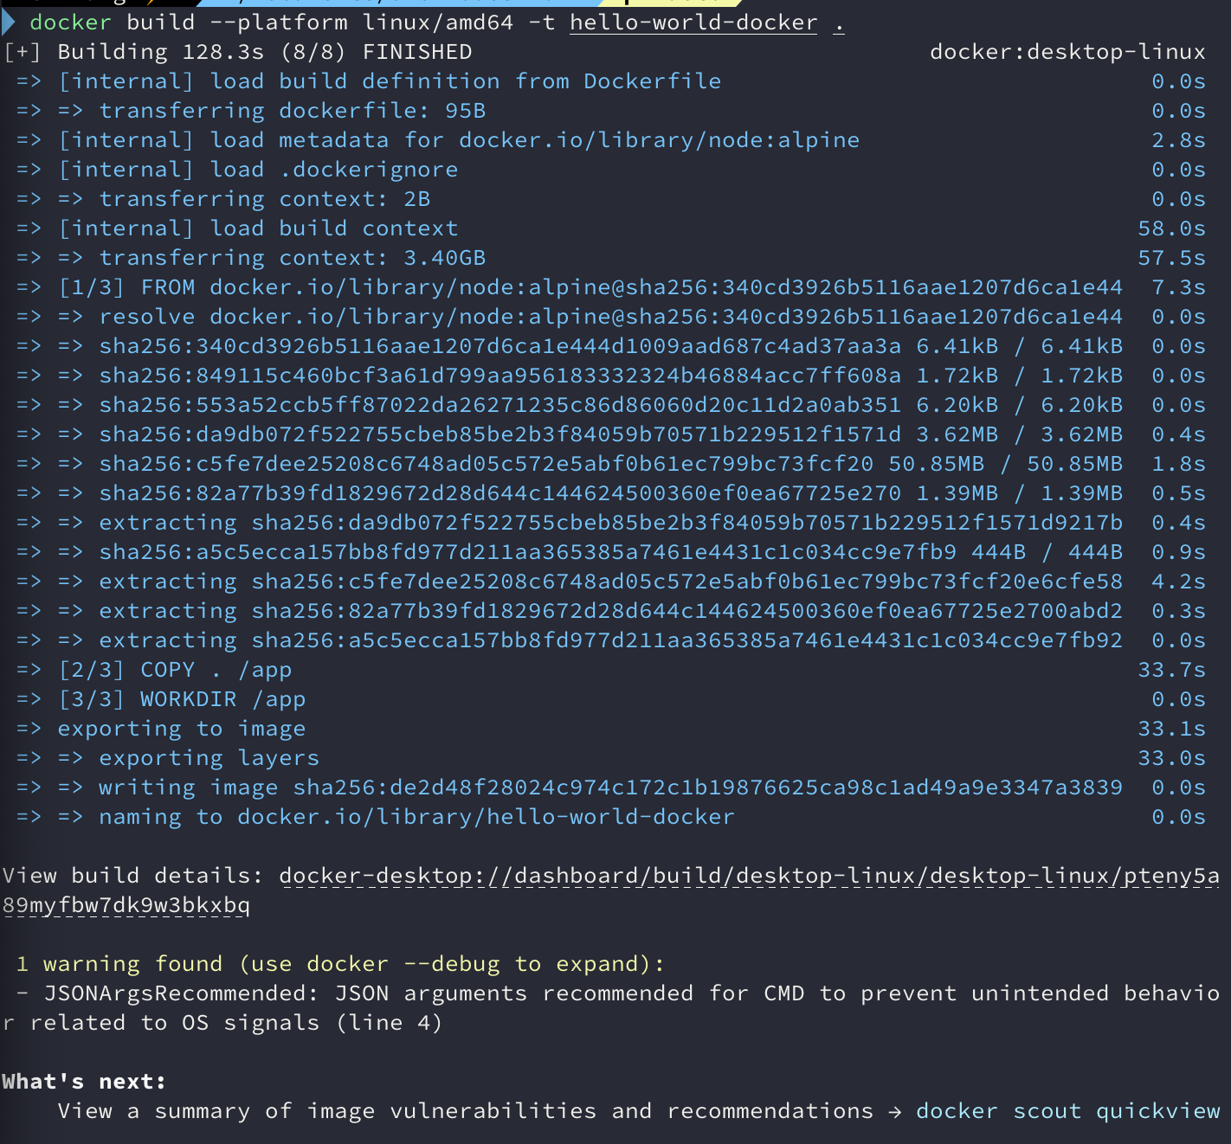Click the 4.2s duration value
The image size is (1231, 1144).
(1178, 582)
